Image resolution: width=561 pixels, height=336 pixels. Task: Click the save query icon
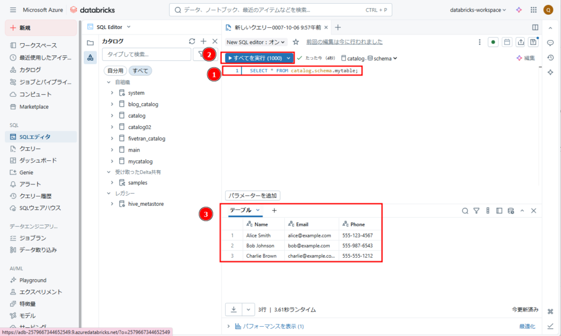click(533, 42)
